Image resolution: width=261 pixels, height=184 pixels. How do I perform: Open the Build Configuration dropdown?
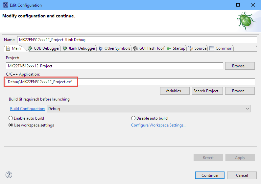149,109
